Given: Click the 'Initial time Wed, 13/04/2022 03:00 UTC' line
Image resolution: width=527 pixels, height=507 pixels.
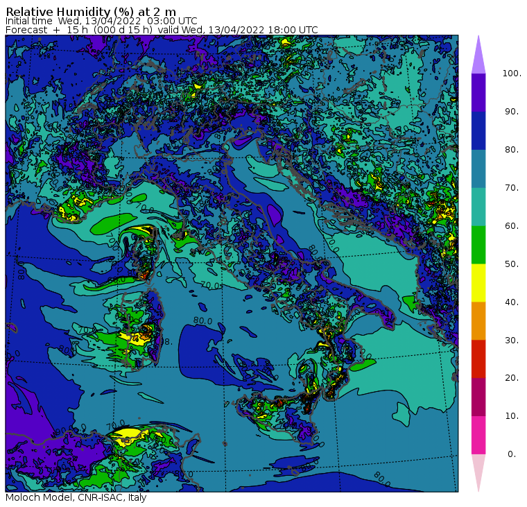Looking at the screenshot, I should [x=101, y=21].
